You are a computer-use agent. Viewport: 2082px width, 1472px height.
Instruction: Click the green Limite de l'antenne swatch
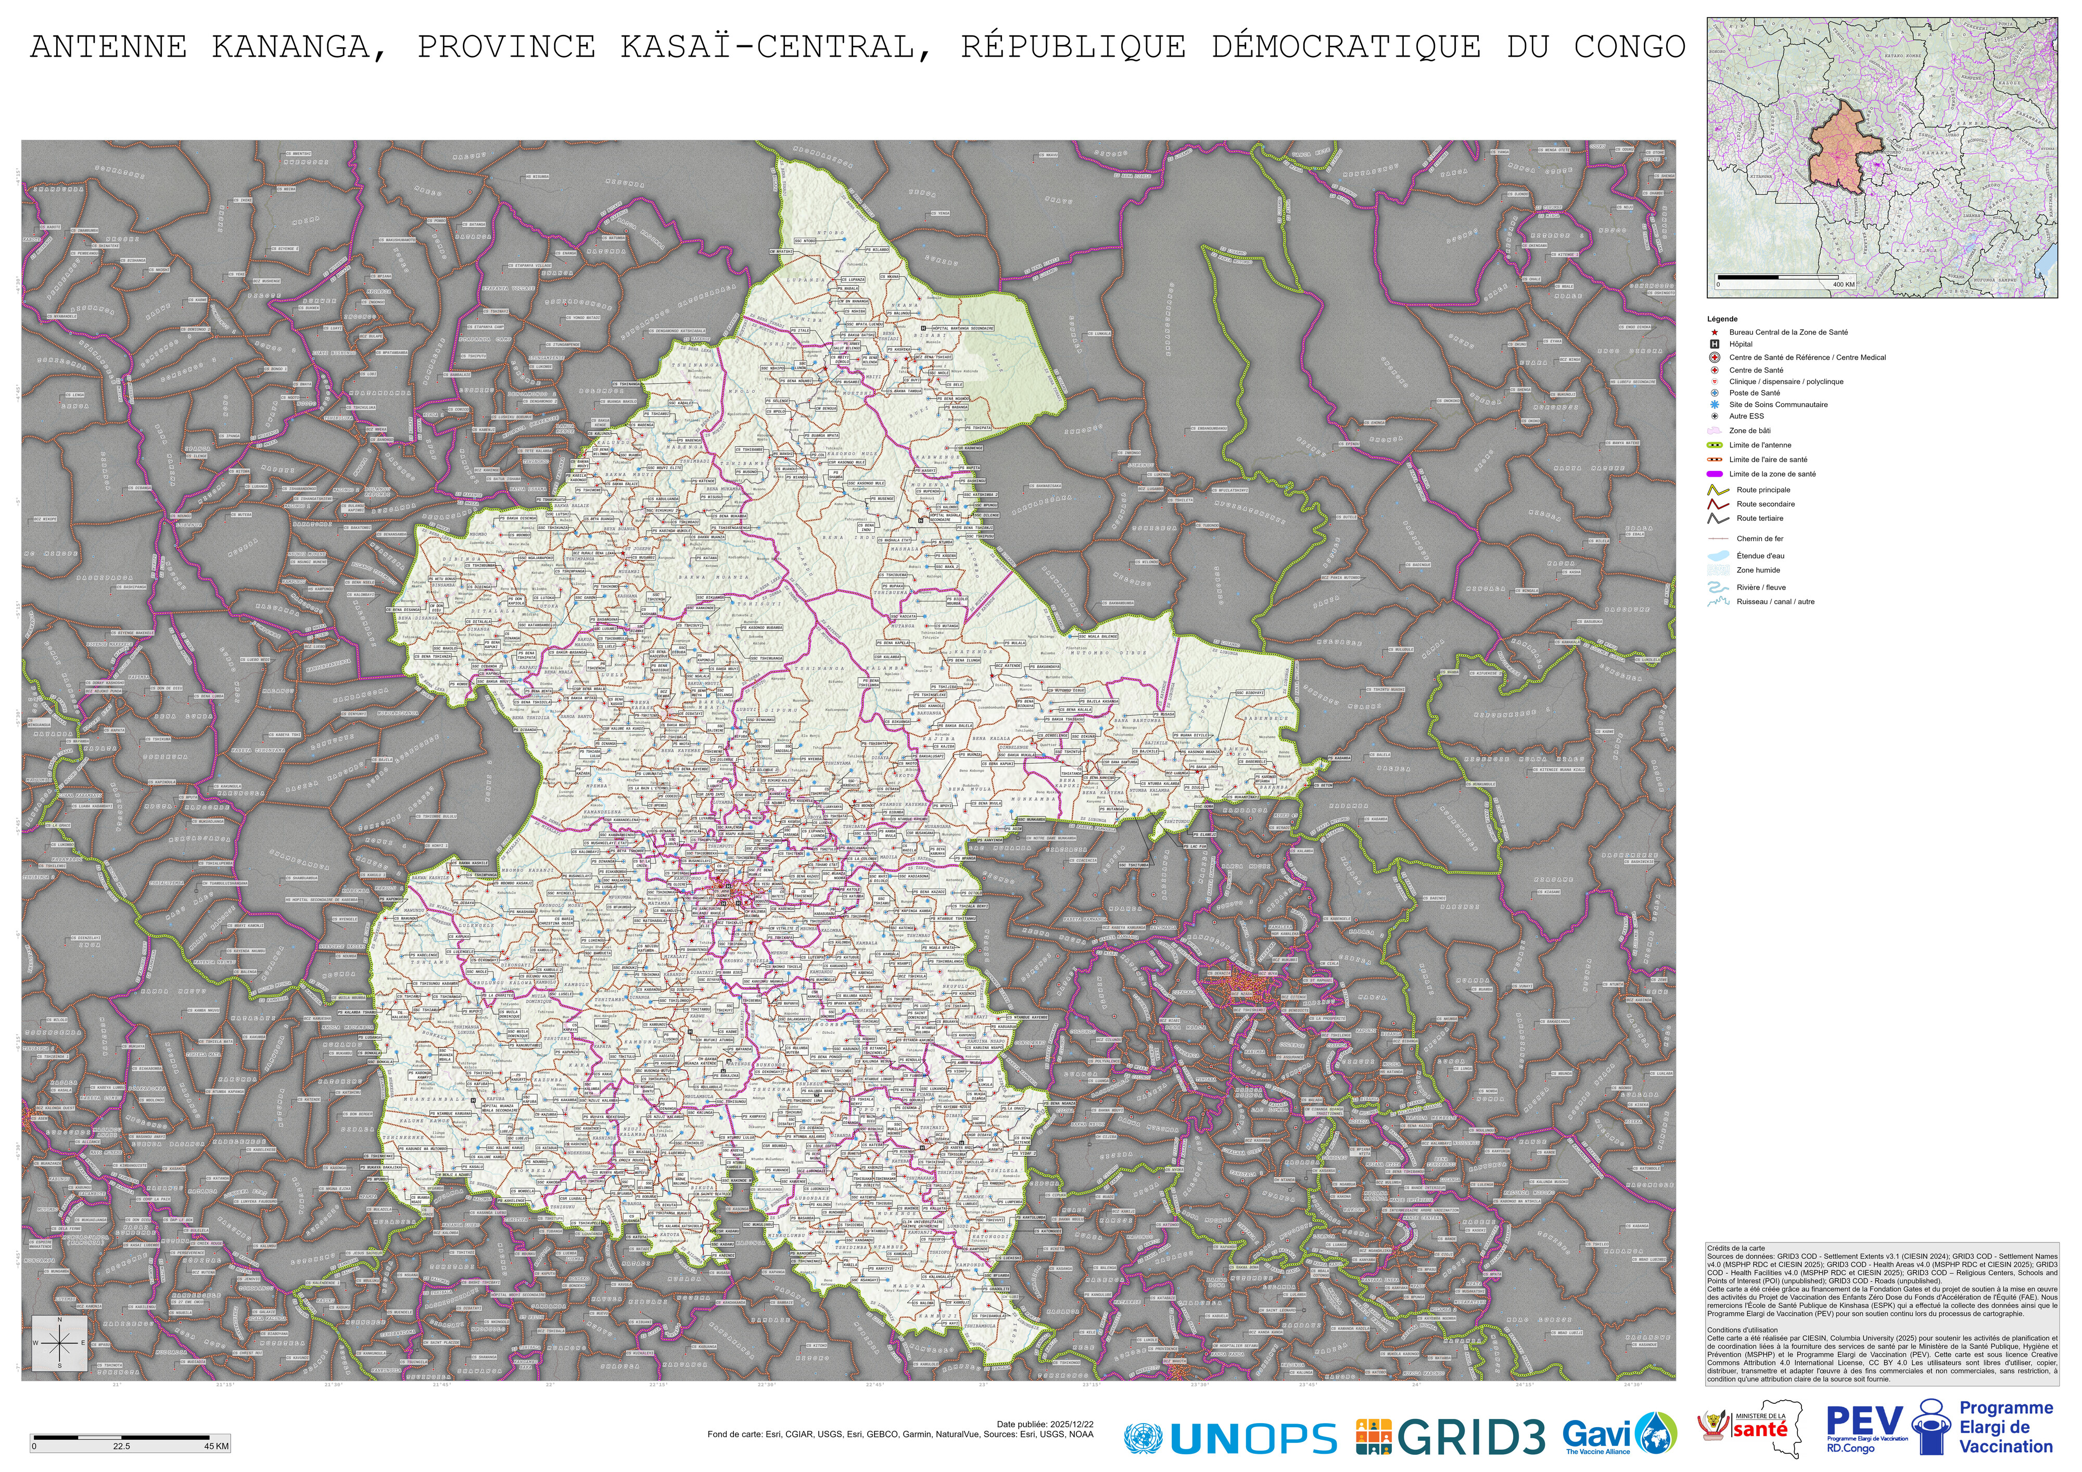click(1715, 446)
